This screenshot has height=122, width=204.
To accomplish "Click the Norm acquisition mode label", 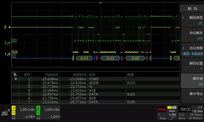I will (182, 118).
